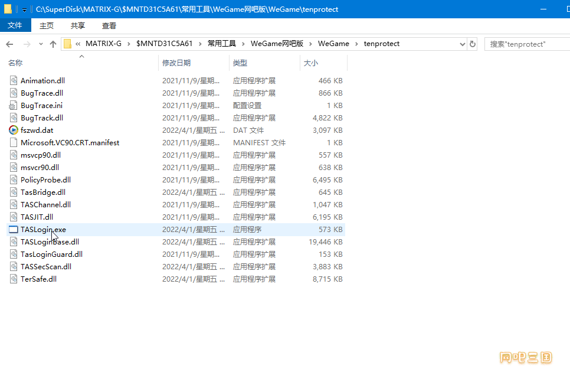Select the Microsoft.VC90.CRT.manifest file name
Viewport: 570px width, 372px height.
tap(70, 142)
